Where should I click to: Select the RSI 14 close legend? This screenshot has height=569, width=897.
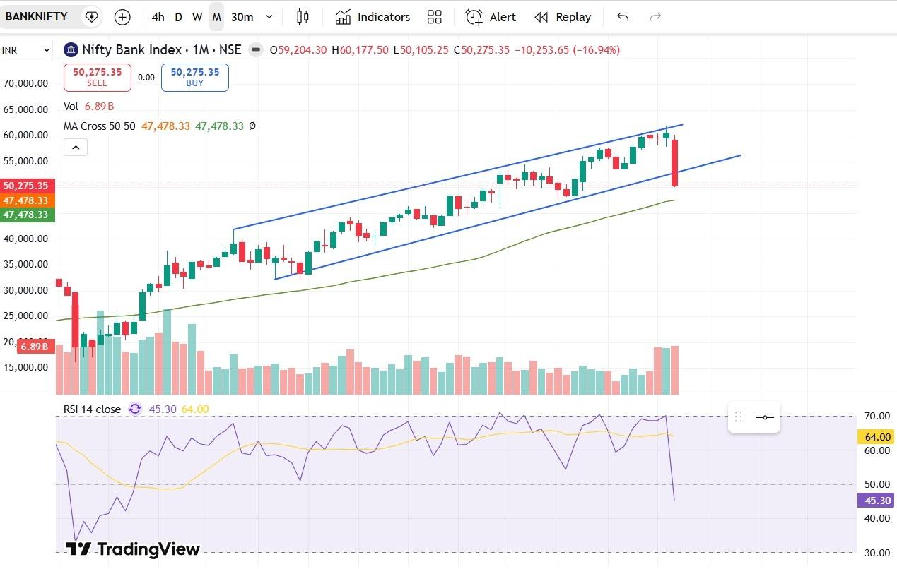(92, 409)
